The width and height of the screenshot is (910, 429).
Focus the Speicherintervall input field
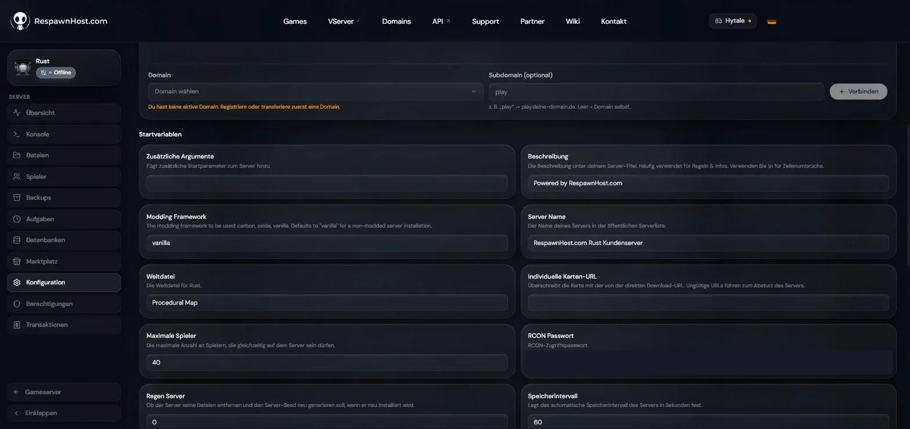[x=708, y=421]
